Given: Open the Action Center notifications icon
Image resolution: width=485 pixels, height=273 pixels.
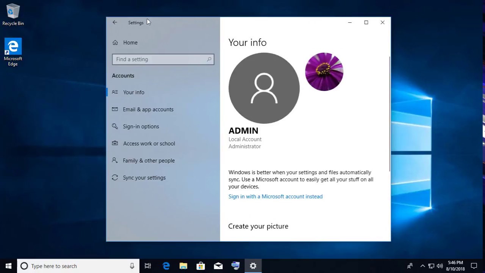Looking at the screenshot, I should click(x=474, y=266).
